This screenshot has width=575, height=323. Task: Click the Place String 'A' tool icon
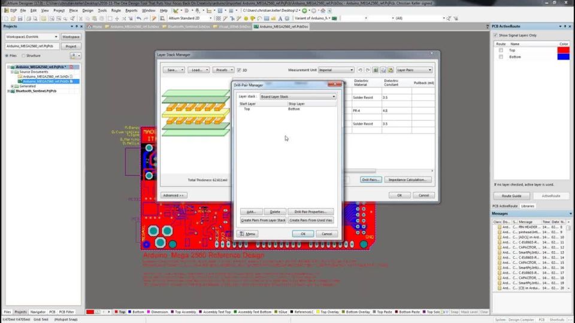point(280,19)
